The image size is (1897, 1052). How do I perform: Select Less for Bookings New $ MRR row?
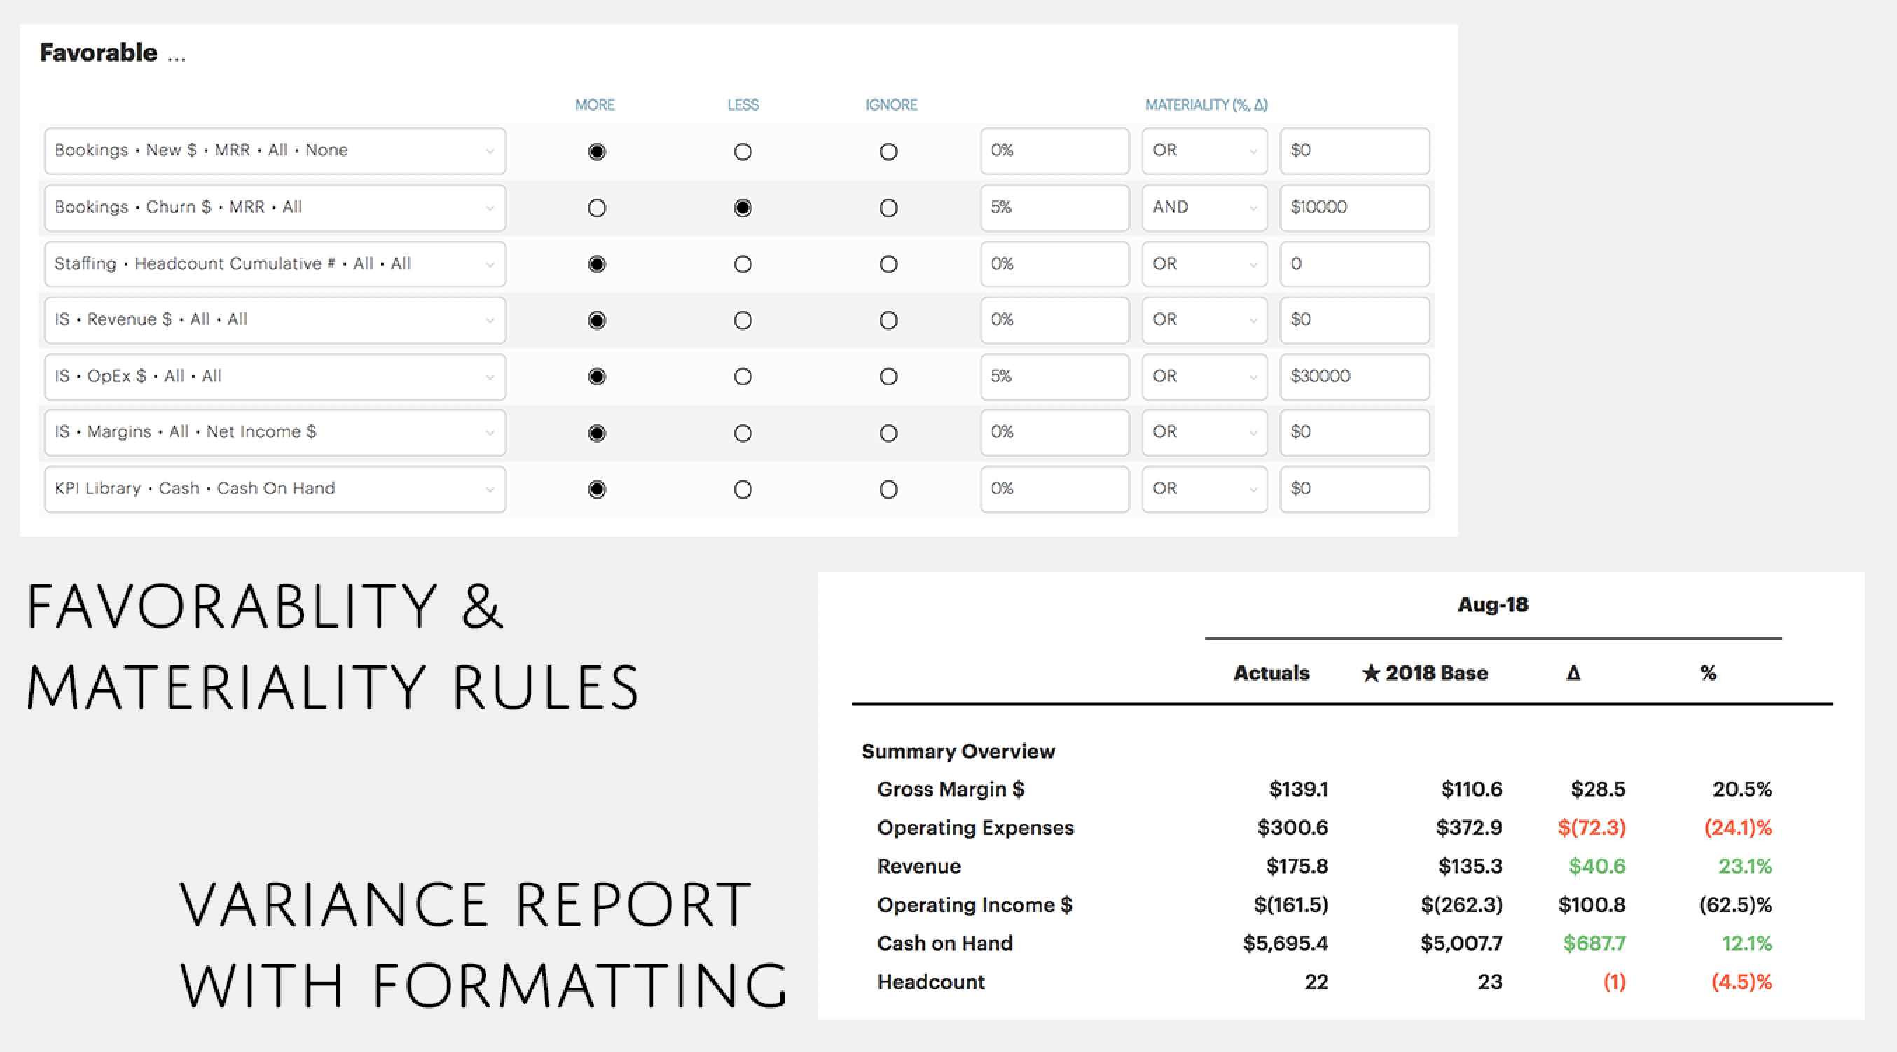pos(743,152)
